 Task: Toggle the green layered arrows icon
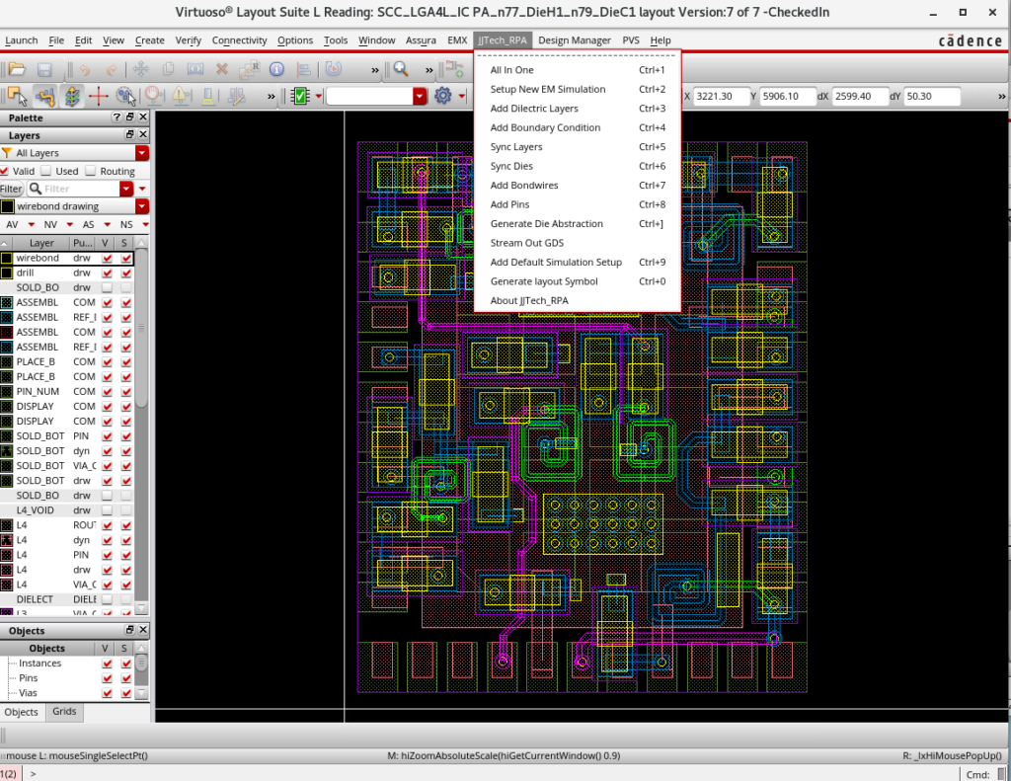coord(72,96)
